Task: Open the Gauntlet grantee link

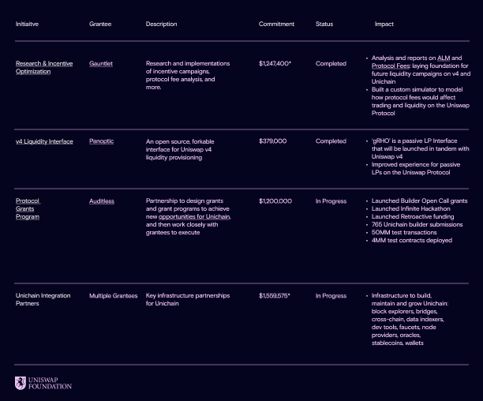Action: pyautogui.click(x=100, y=64)
